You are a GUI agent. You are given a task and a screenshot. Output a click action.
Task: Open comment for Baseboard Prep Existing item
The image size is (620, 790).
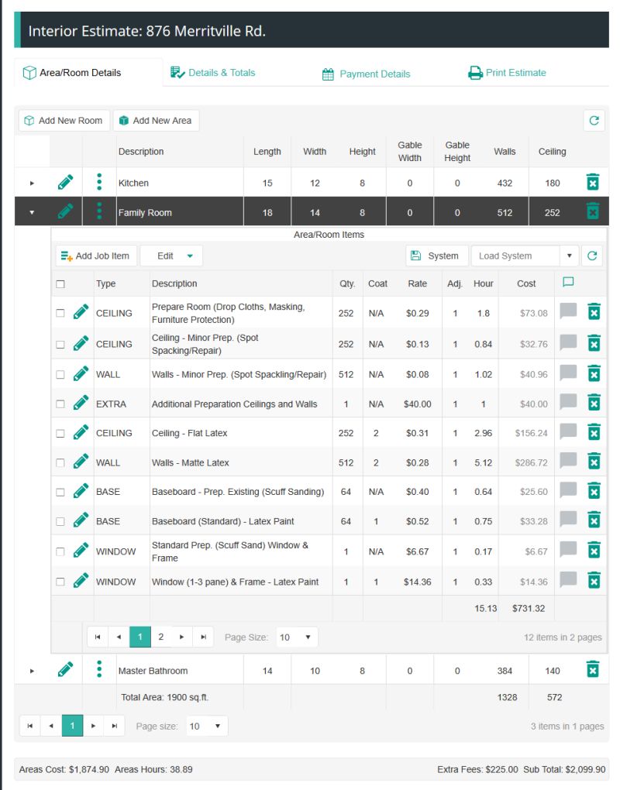[x=568, y=489]
